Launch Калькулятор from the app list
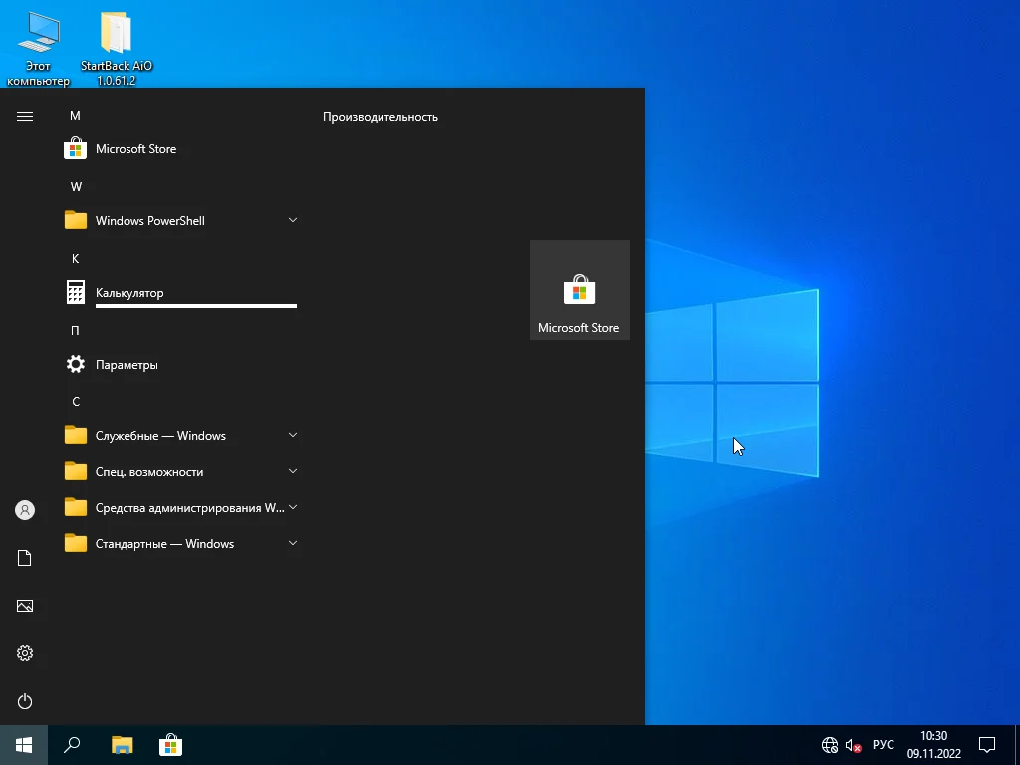Screen dimensions: 1020x765 point(129,293)
